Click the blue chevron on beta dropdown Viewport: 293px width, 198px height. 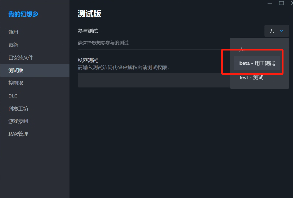point(281,31)
